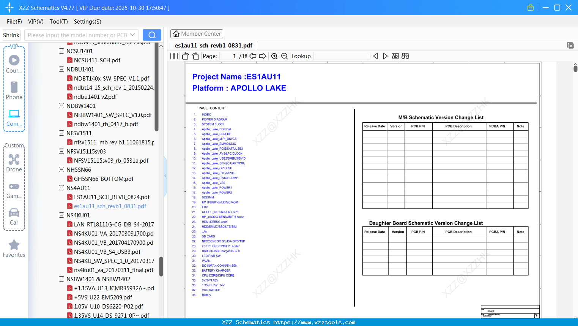Screen dimensions: 578x326
Task: Open ndbw1401_rb_0417_b.pdf
Action: [x=106, y=124]
